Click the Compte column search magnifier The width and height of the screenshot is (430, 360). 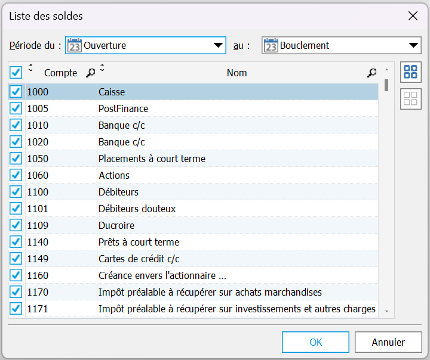click(90, 73)
